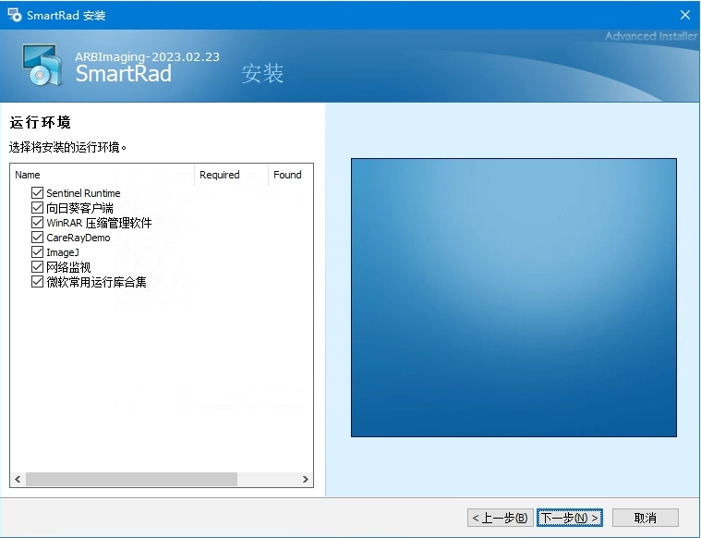Click the blue preview image panel
The width and height of the screenshot is (701, 538).
pos(514,298)
